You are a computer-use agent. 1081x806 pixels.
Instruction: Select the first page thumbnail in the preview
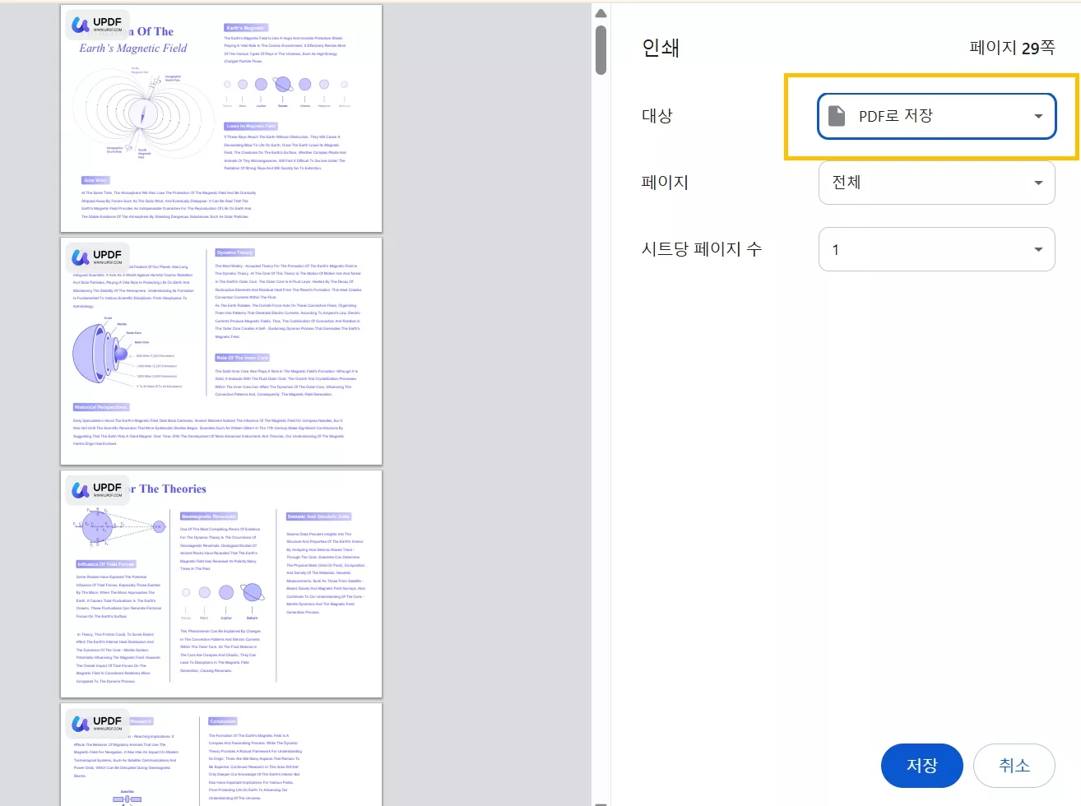coord(220,118)
